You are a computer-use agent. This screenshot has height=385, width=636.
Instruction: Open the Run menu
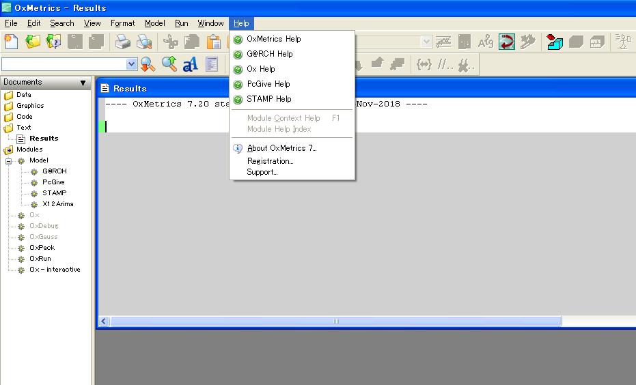tap(181, 23)
